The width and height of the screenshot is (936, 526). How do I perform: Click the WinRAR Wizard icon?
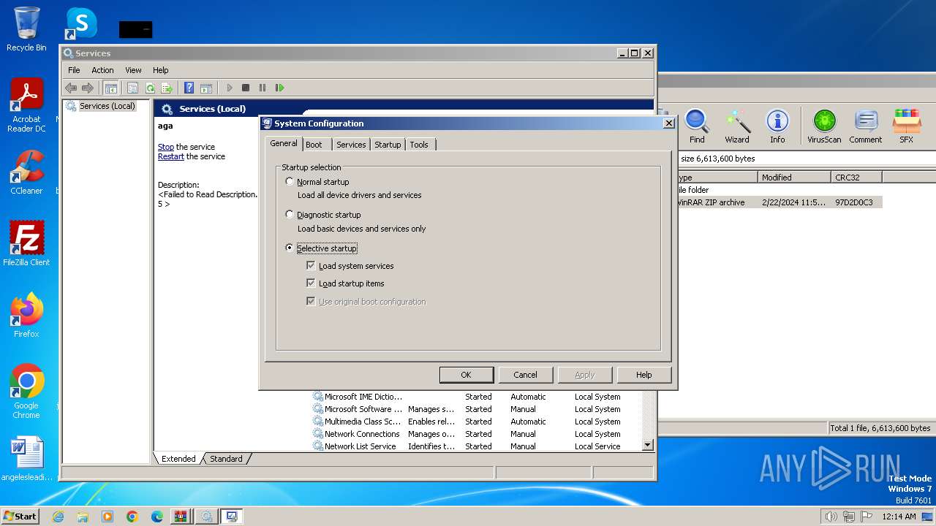coord(737,126)
